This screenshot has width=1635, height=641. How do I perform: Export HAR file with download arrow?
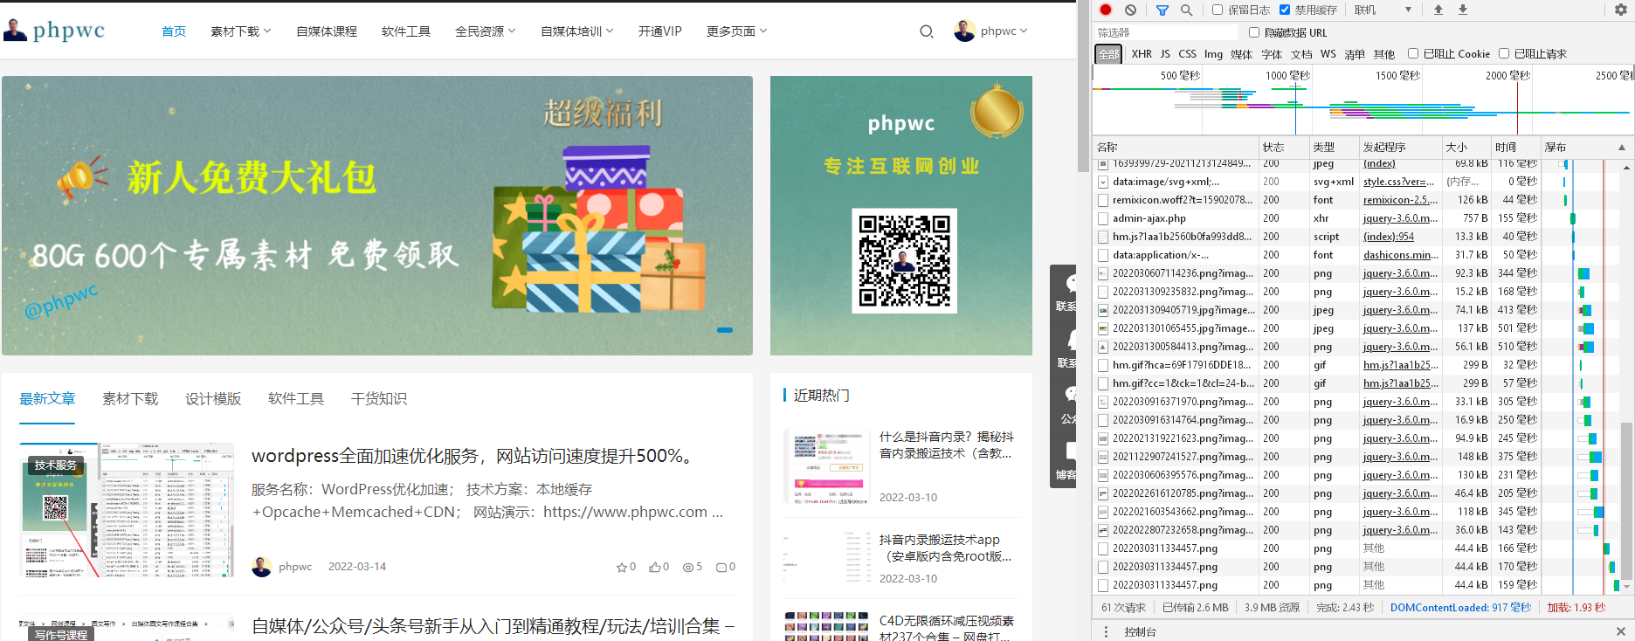tap(1463, 10)
